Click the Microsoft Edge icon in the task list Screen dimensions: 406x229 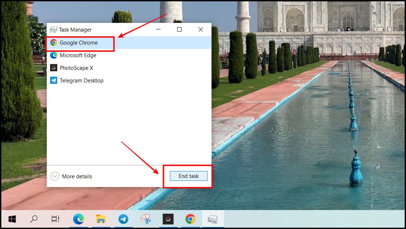pyautogui.click(x=54, y=55)
